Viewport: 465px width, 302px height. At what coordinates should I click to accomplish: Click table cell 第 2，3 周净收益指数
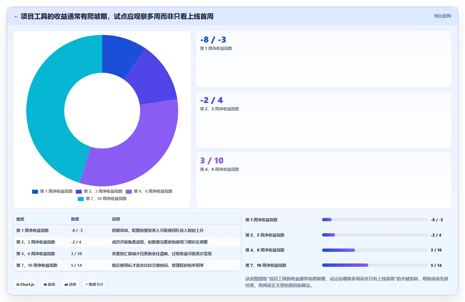pos(36,242)
